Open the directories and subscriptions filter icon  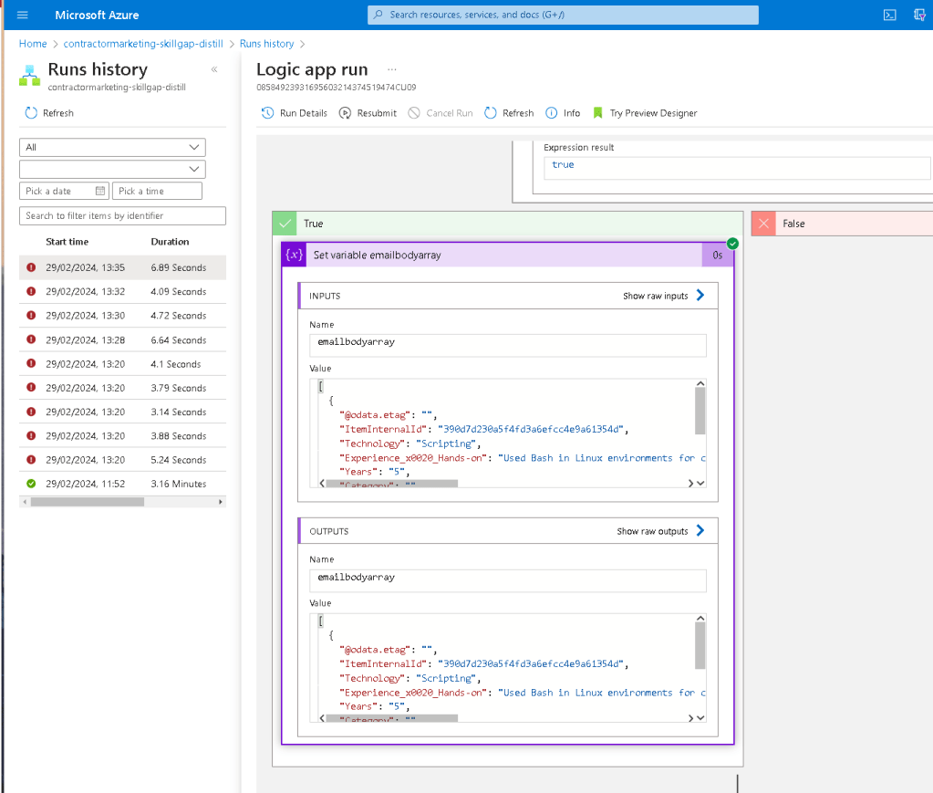click(x=919, y=15)
